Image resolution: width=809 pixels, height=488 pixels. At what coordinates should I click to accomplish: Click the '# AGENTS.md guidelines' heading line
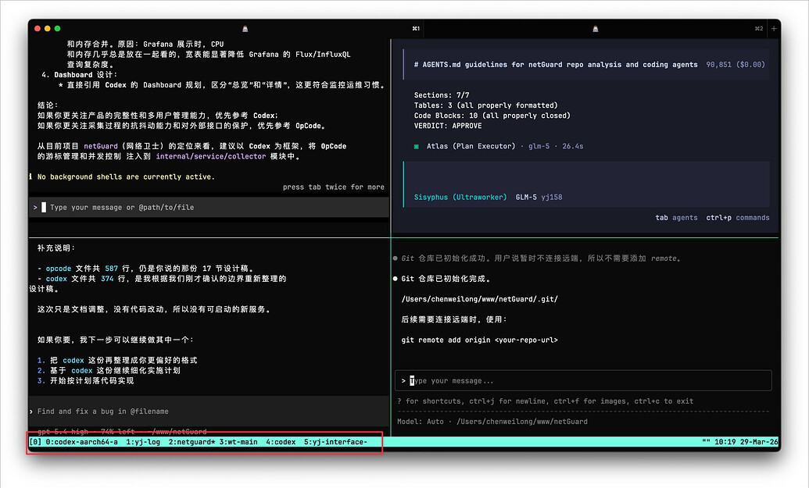click(x=556, y=64)
